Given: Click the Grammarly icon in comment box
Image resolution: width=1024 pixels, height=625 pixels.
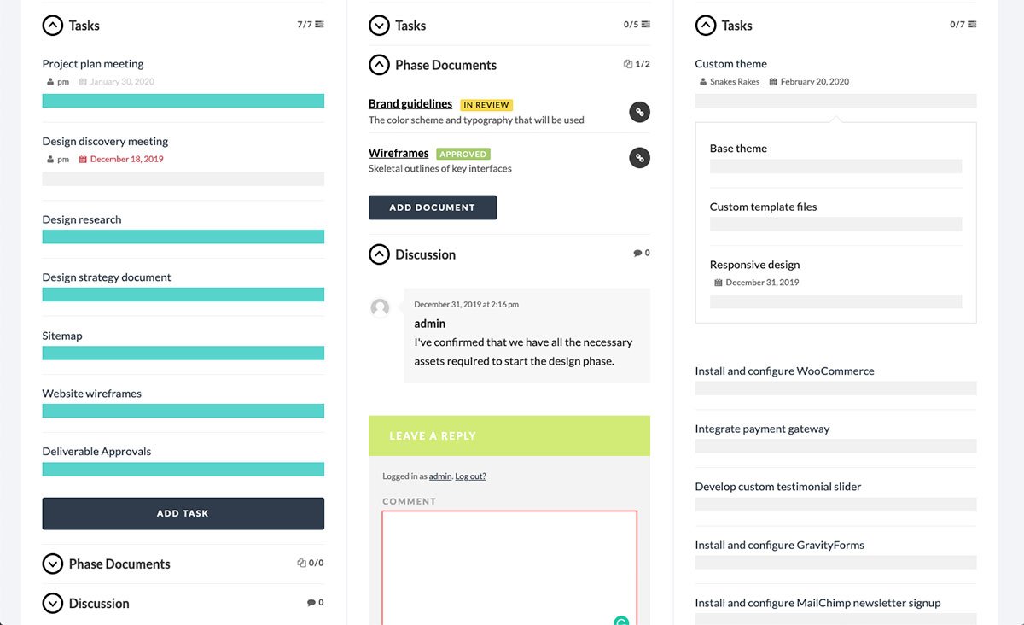Looking at the screenshot, I should point(621,621).
